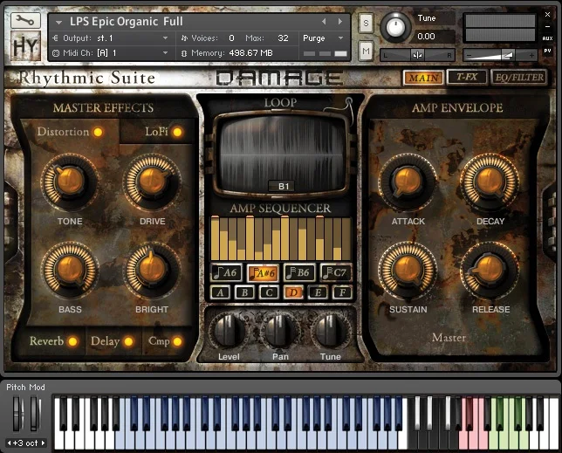Image resolution: width=562 pixels, height=453 pixels.
Task: Toggle the AUX sends button
Action: (x=547, y=38)
